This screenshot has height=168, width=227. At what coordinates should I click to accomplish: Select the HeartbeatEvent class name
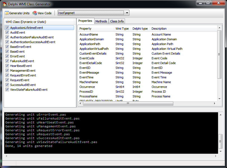point(21,66)
